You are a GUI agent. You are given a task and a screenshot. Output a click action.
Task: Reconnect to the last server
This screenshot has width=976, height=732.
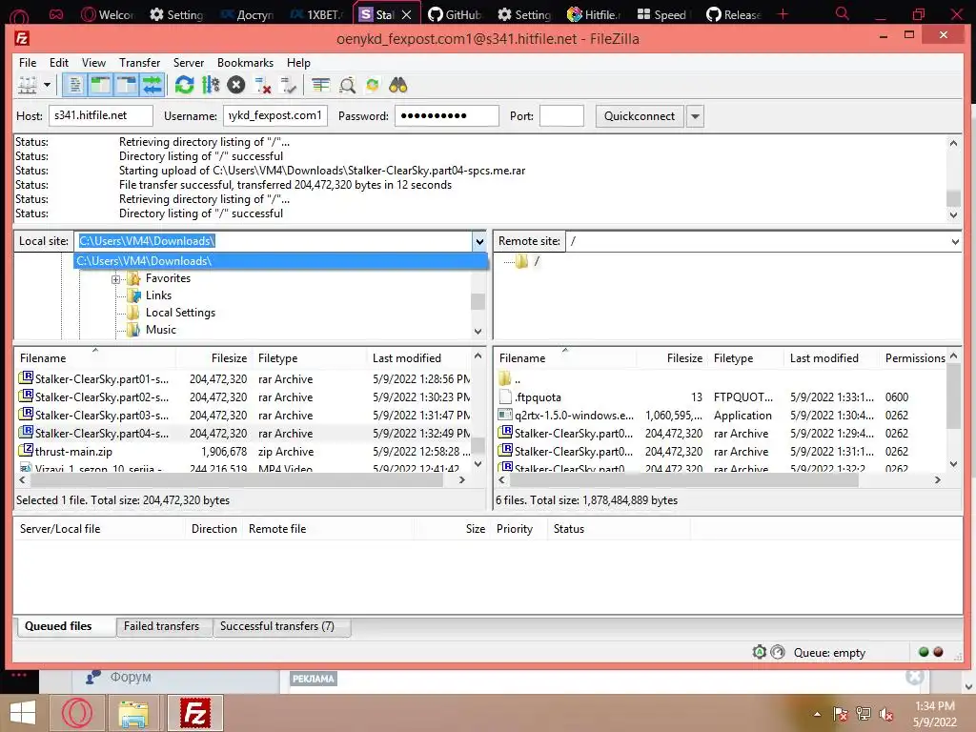coord(288,85)
